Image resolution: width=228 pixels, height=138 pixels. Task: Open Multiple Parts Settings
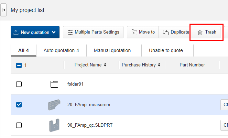click(93, 32)
